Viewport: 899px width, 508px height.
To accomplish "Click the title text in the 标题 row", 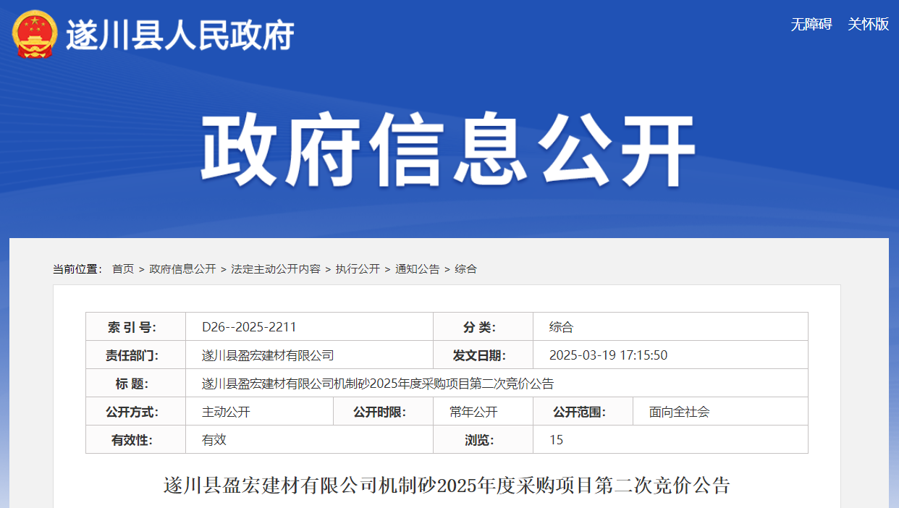I will click(x=378, y=384).
